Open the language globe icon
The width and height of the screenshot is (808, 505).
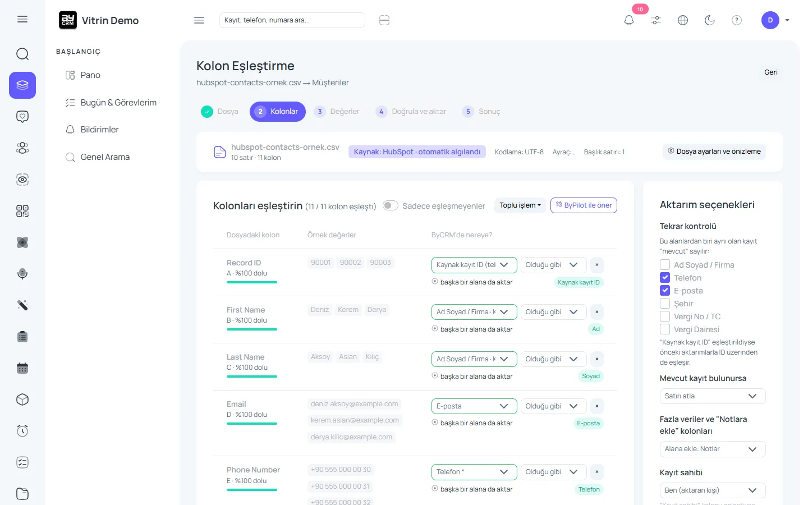tap(683, 20)
